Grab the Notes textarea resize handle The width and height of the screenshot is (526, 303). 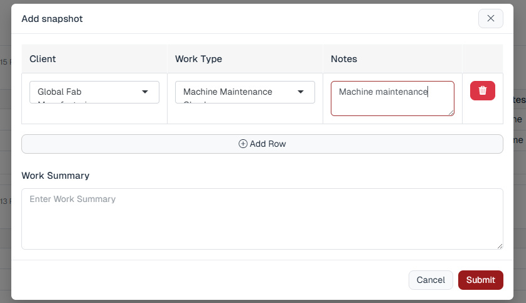coord(451,112)
